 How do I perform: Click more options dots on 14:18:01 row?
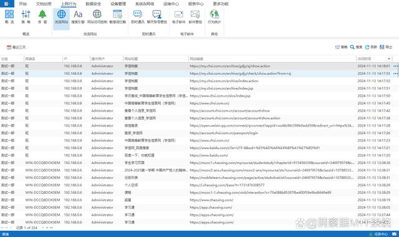tap(395, 66)
